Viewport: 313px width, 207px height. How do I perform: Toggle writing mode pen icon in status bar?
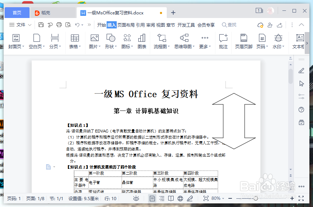click(x=190, y=198)
